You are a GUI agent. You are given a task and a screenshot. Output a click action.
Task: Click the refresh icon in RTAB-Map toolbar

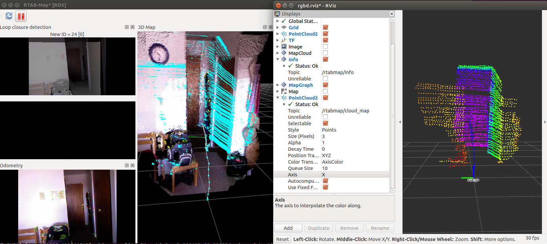point(9,16)
